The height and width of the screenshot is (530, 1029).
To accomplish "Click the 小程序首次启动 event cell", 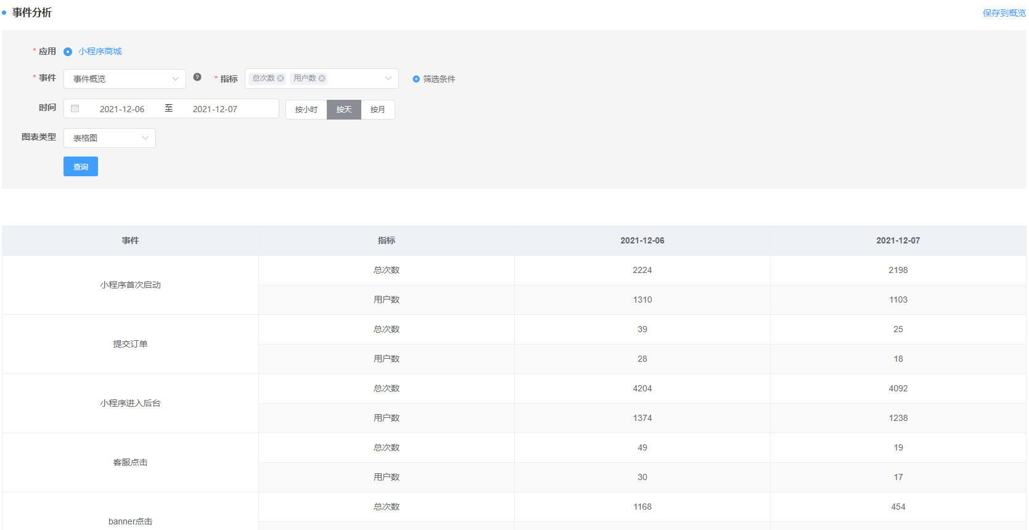I will pos(130,285).
